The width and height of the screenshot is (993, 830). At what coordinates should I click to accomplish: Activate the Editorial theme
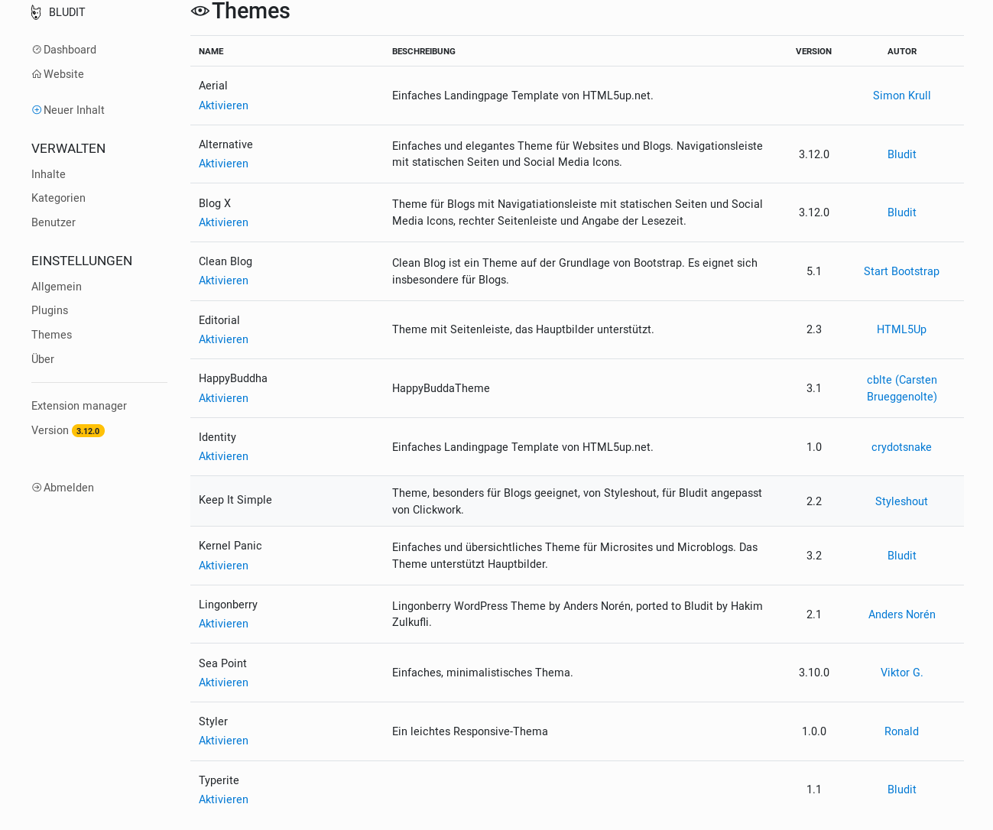coord(223,339)
